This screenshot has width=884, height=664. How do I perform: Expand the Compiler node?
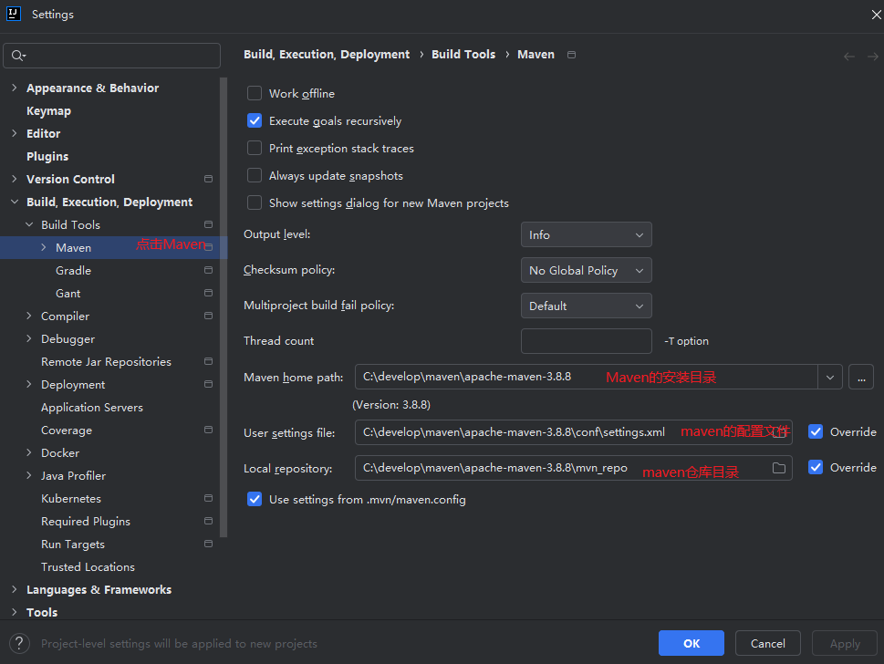pos(29,316)
